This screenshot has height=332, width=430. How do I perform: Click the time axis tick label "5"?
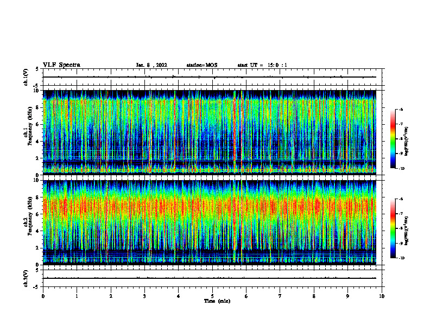coord(212,296)
